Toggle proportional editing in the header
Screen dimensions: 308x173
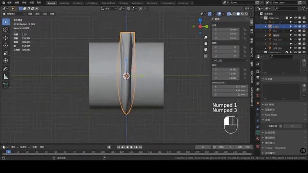pyautogui.click(x=141, y=9)
